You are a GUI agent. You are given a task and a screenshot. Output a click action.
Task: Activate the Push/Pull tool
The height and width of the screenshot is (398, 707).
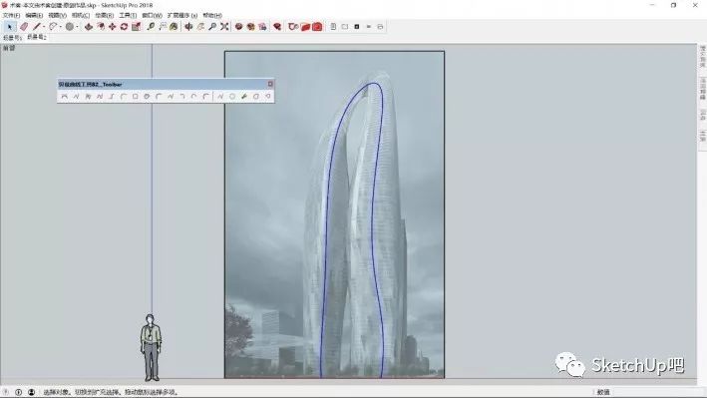(x=89, y=27)
